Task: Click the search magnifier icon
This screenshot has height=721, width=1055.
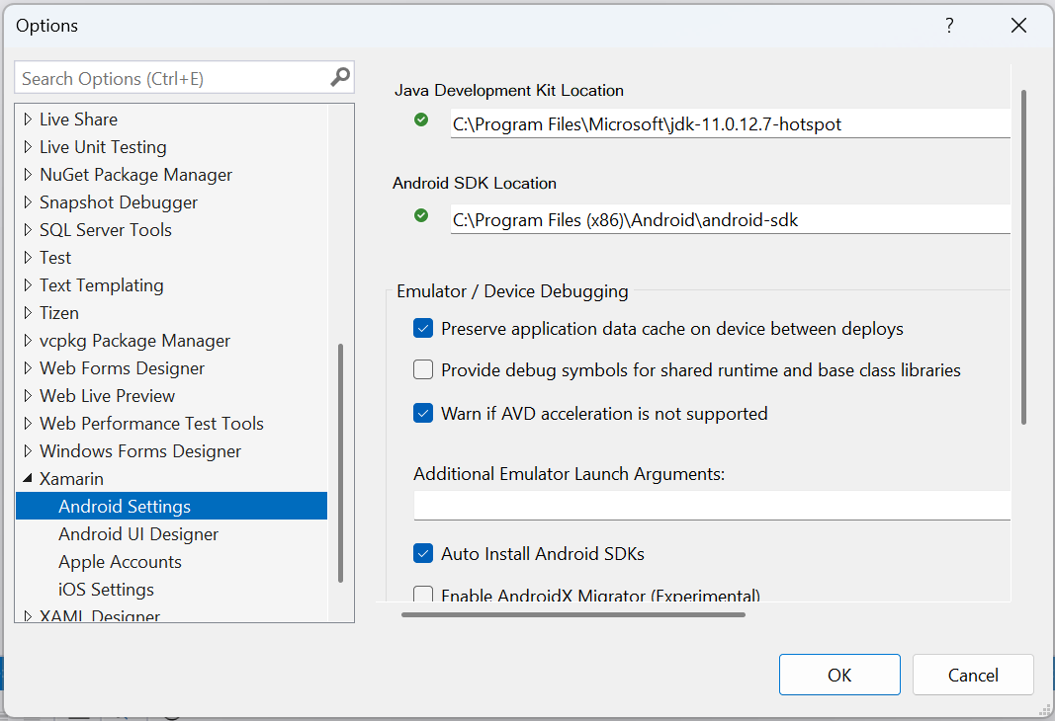Action: tap(340, 77)
